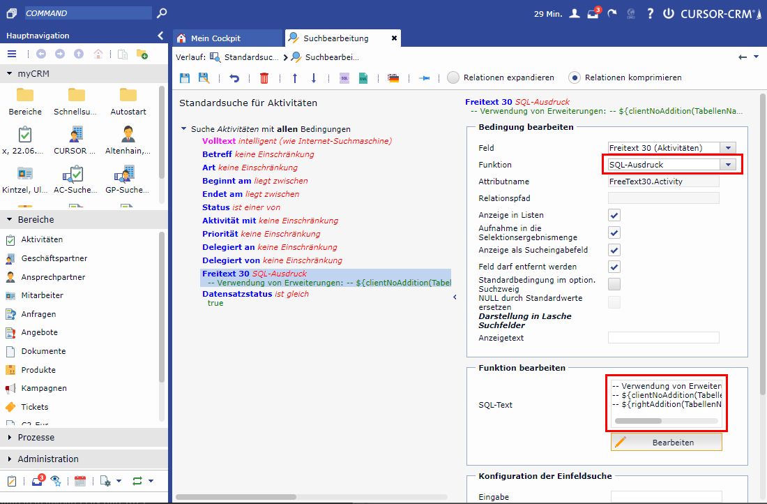The height and width of the screenshot is (504, 767).
Task: Open the calendar icon in bottom bar
Action: (79, 480)
